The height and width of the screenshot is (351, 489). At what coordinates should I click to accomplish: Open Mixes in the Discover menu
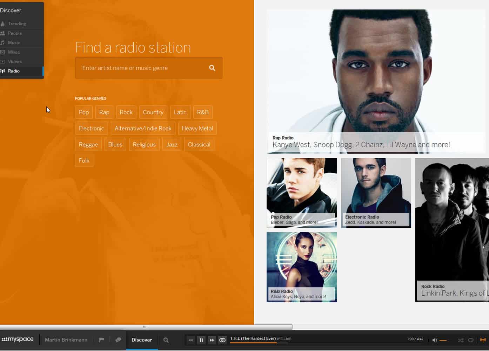[x=21, y=52]
